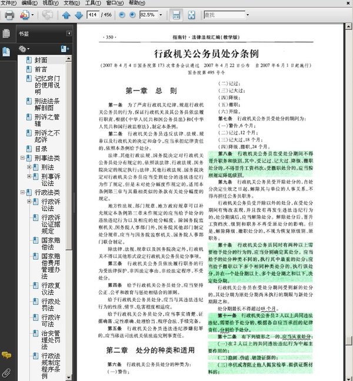The image size is (353, 381).
Task: Click the 第二章 处分的种类和适用 heading
Action: coord(151,350)
